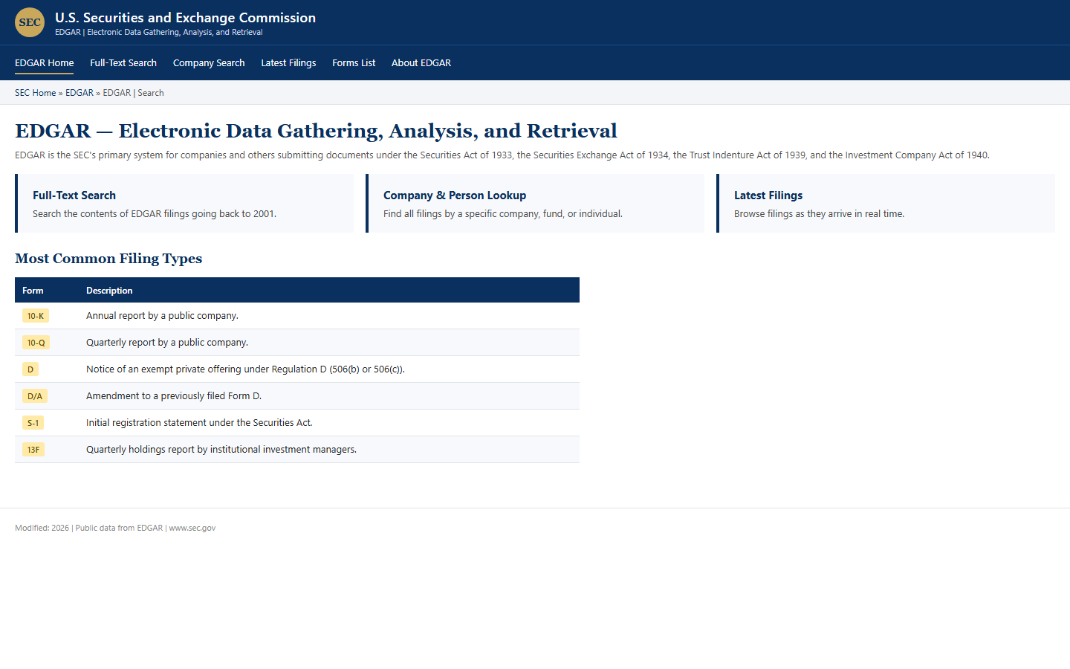The height and width of the screenshot is (669, 1070).
Task: Click 'Notice of an exempt private offering' description
Action: (x=245, y=369)
